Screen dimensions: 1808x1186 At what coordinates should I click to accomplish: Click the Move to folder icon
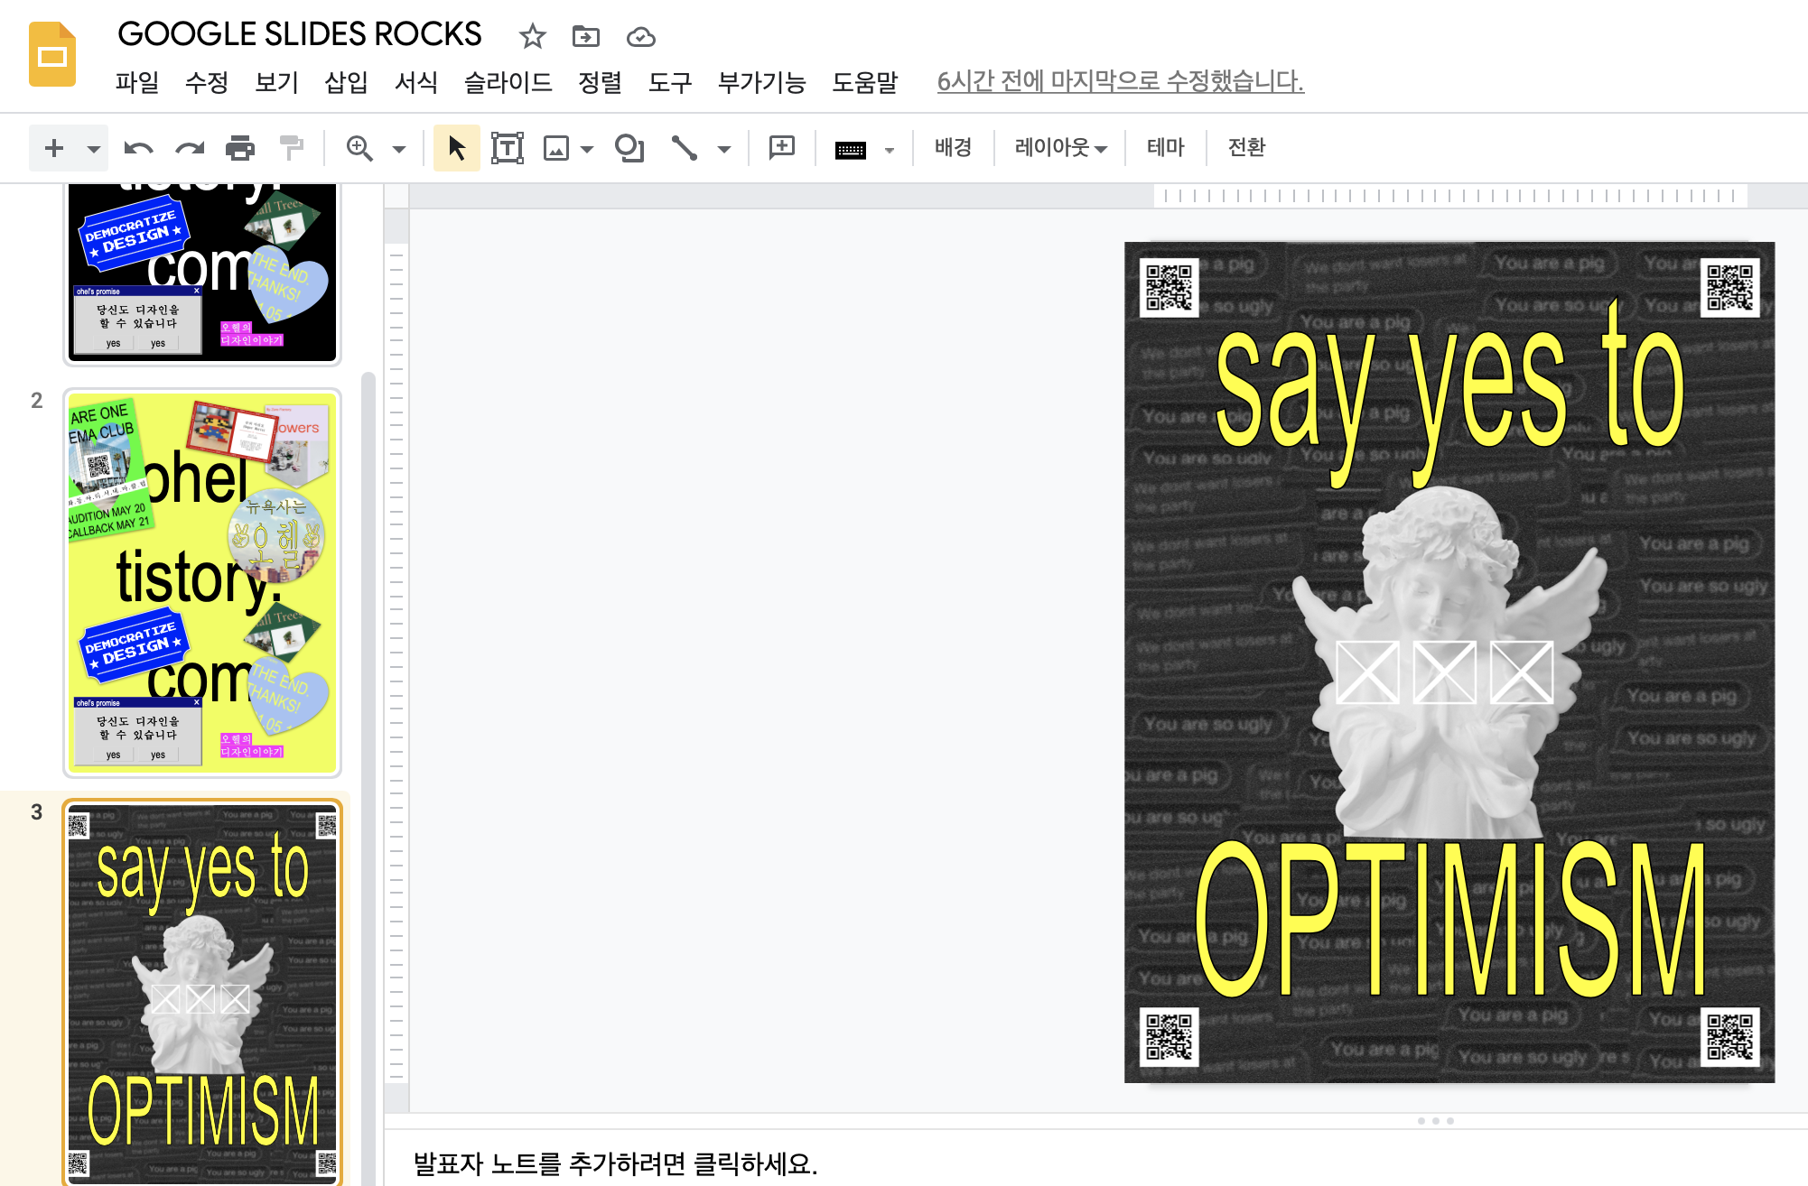click(586, 37)
